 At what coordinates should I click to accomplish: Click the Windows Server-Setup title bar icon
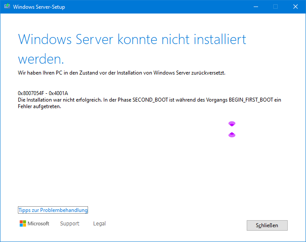(x=7, y=7)
